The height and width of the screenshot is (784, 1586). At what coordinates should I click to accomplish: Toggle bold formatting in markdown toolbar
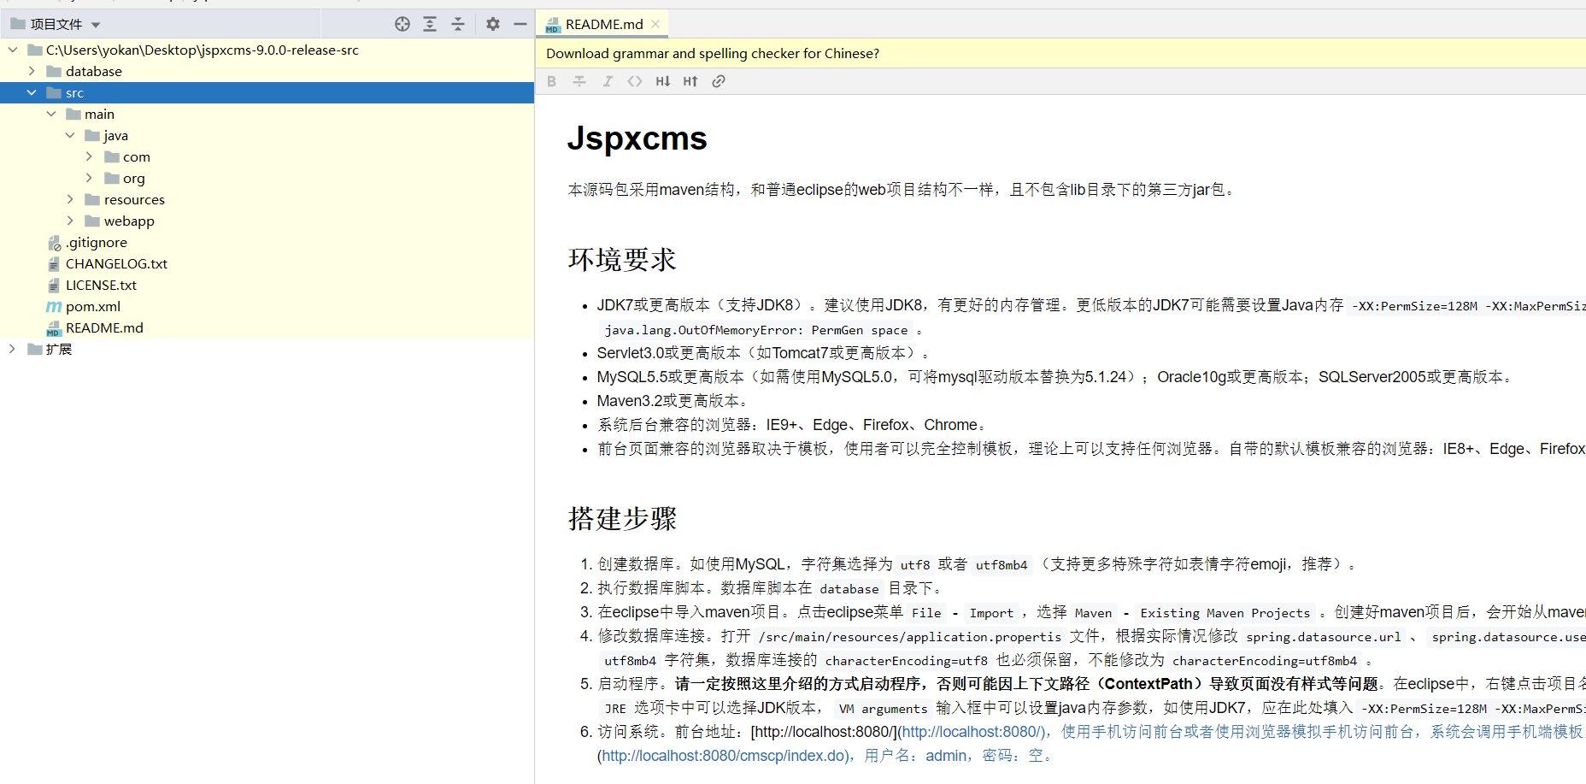point(551,81)
